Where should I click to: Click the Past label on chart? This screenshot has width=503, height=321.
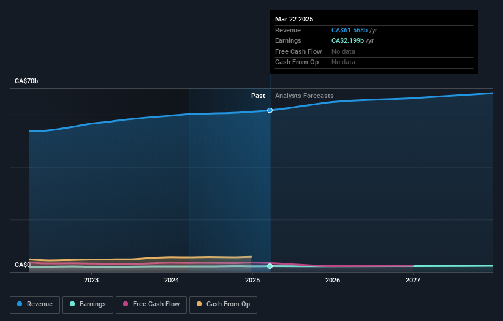(x=258, y=96)
